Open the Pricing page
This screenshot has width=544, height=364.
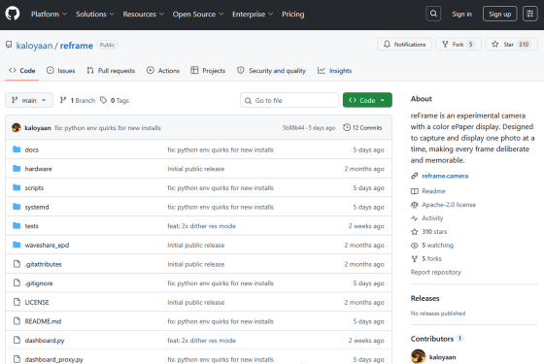tap(292, 15)
